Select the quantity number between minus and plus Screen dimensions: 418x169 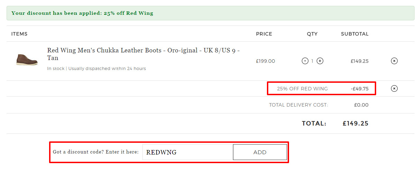tap(313, 61)
